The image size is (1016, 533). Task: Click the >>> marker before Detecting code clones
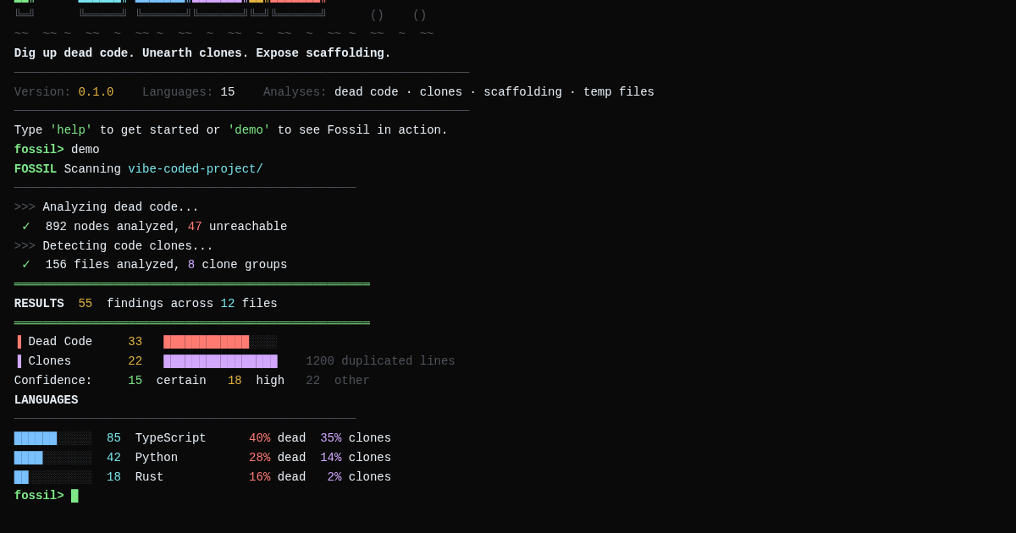click(25, 246)
